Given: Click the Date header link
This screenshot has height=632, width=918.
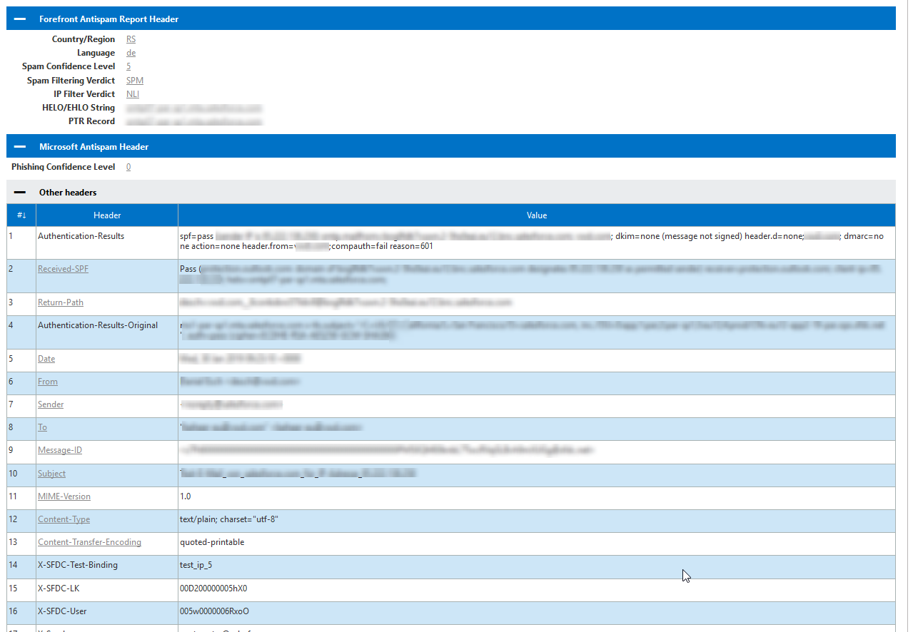Looking at the screenshot, I should coord(46,358).
